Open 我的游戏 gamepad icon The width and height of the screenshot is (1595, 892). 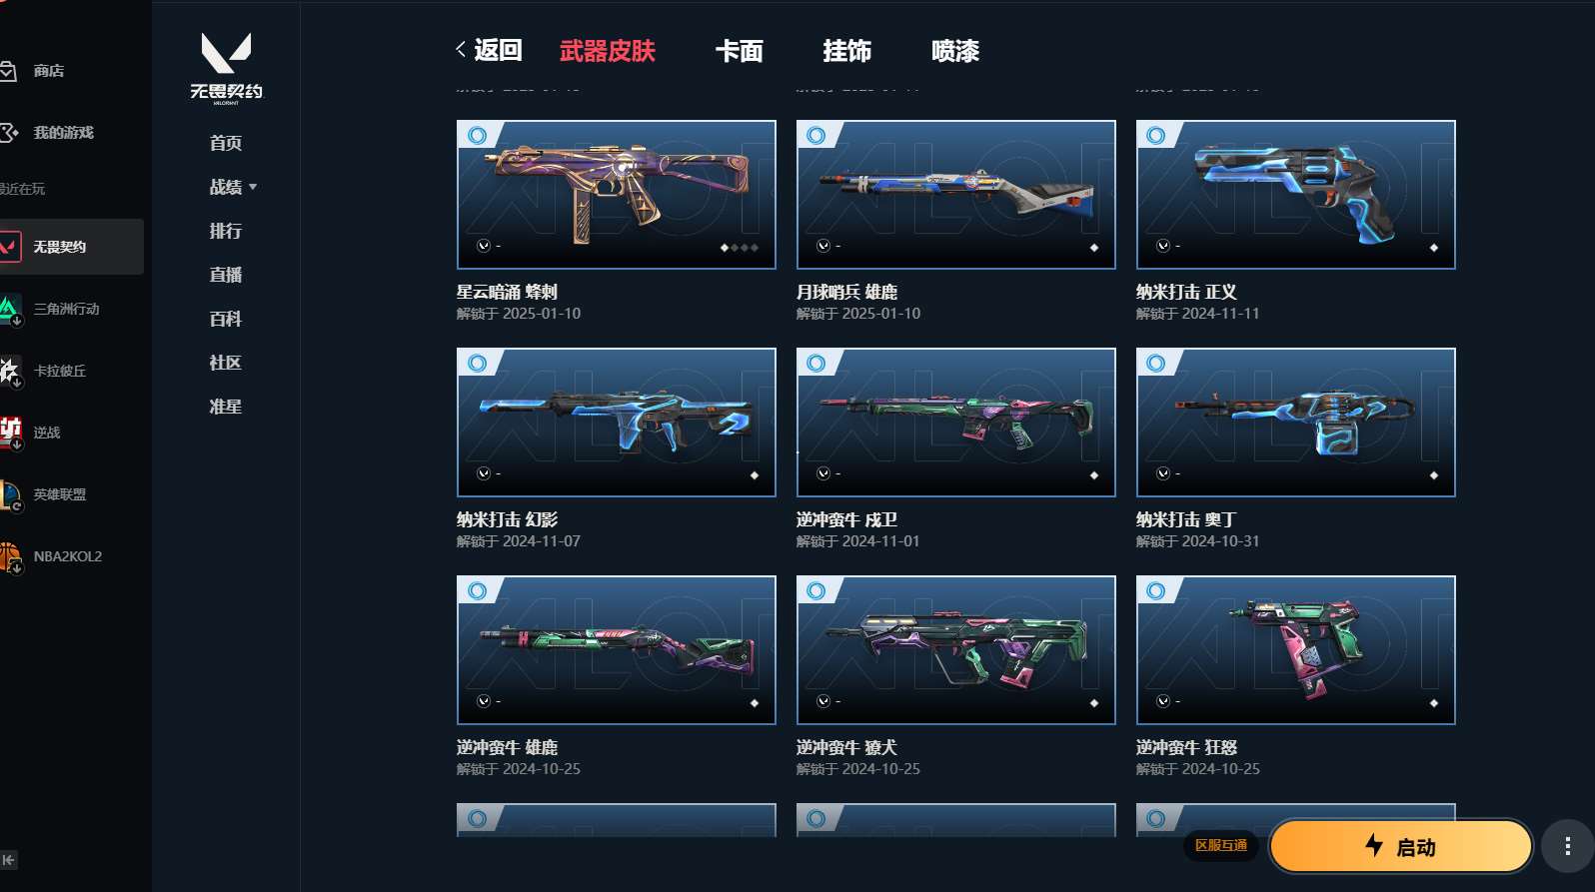8,133
